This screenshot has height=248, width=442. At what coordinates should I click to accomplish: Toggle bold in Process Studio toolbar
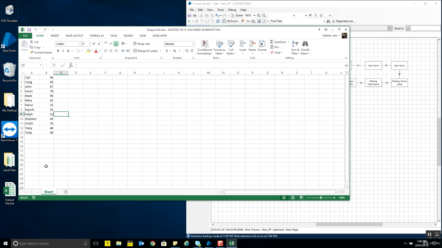(310, 15)
